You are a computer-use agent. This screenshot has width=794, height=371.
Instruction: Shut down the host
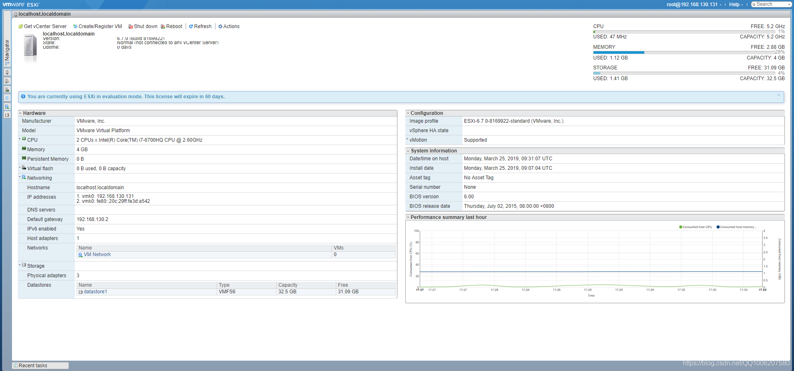[x=143, y=26]
